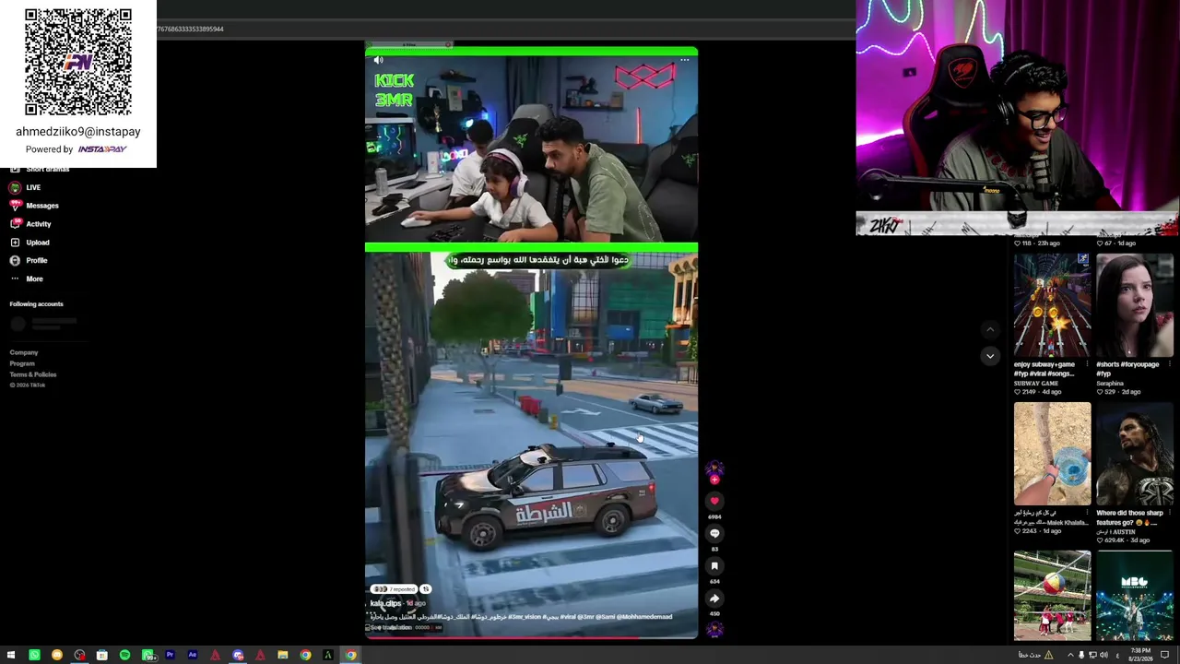Open the taskbar clock and date
1180x664 pixels.
tap(1140, 655)
